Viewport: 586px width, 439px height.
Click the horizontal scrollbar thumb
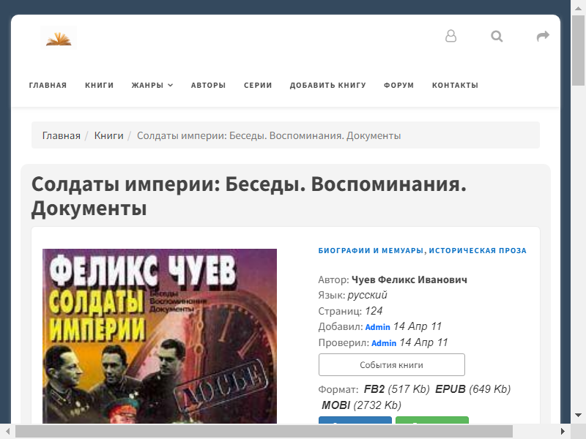[264, 432]
